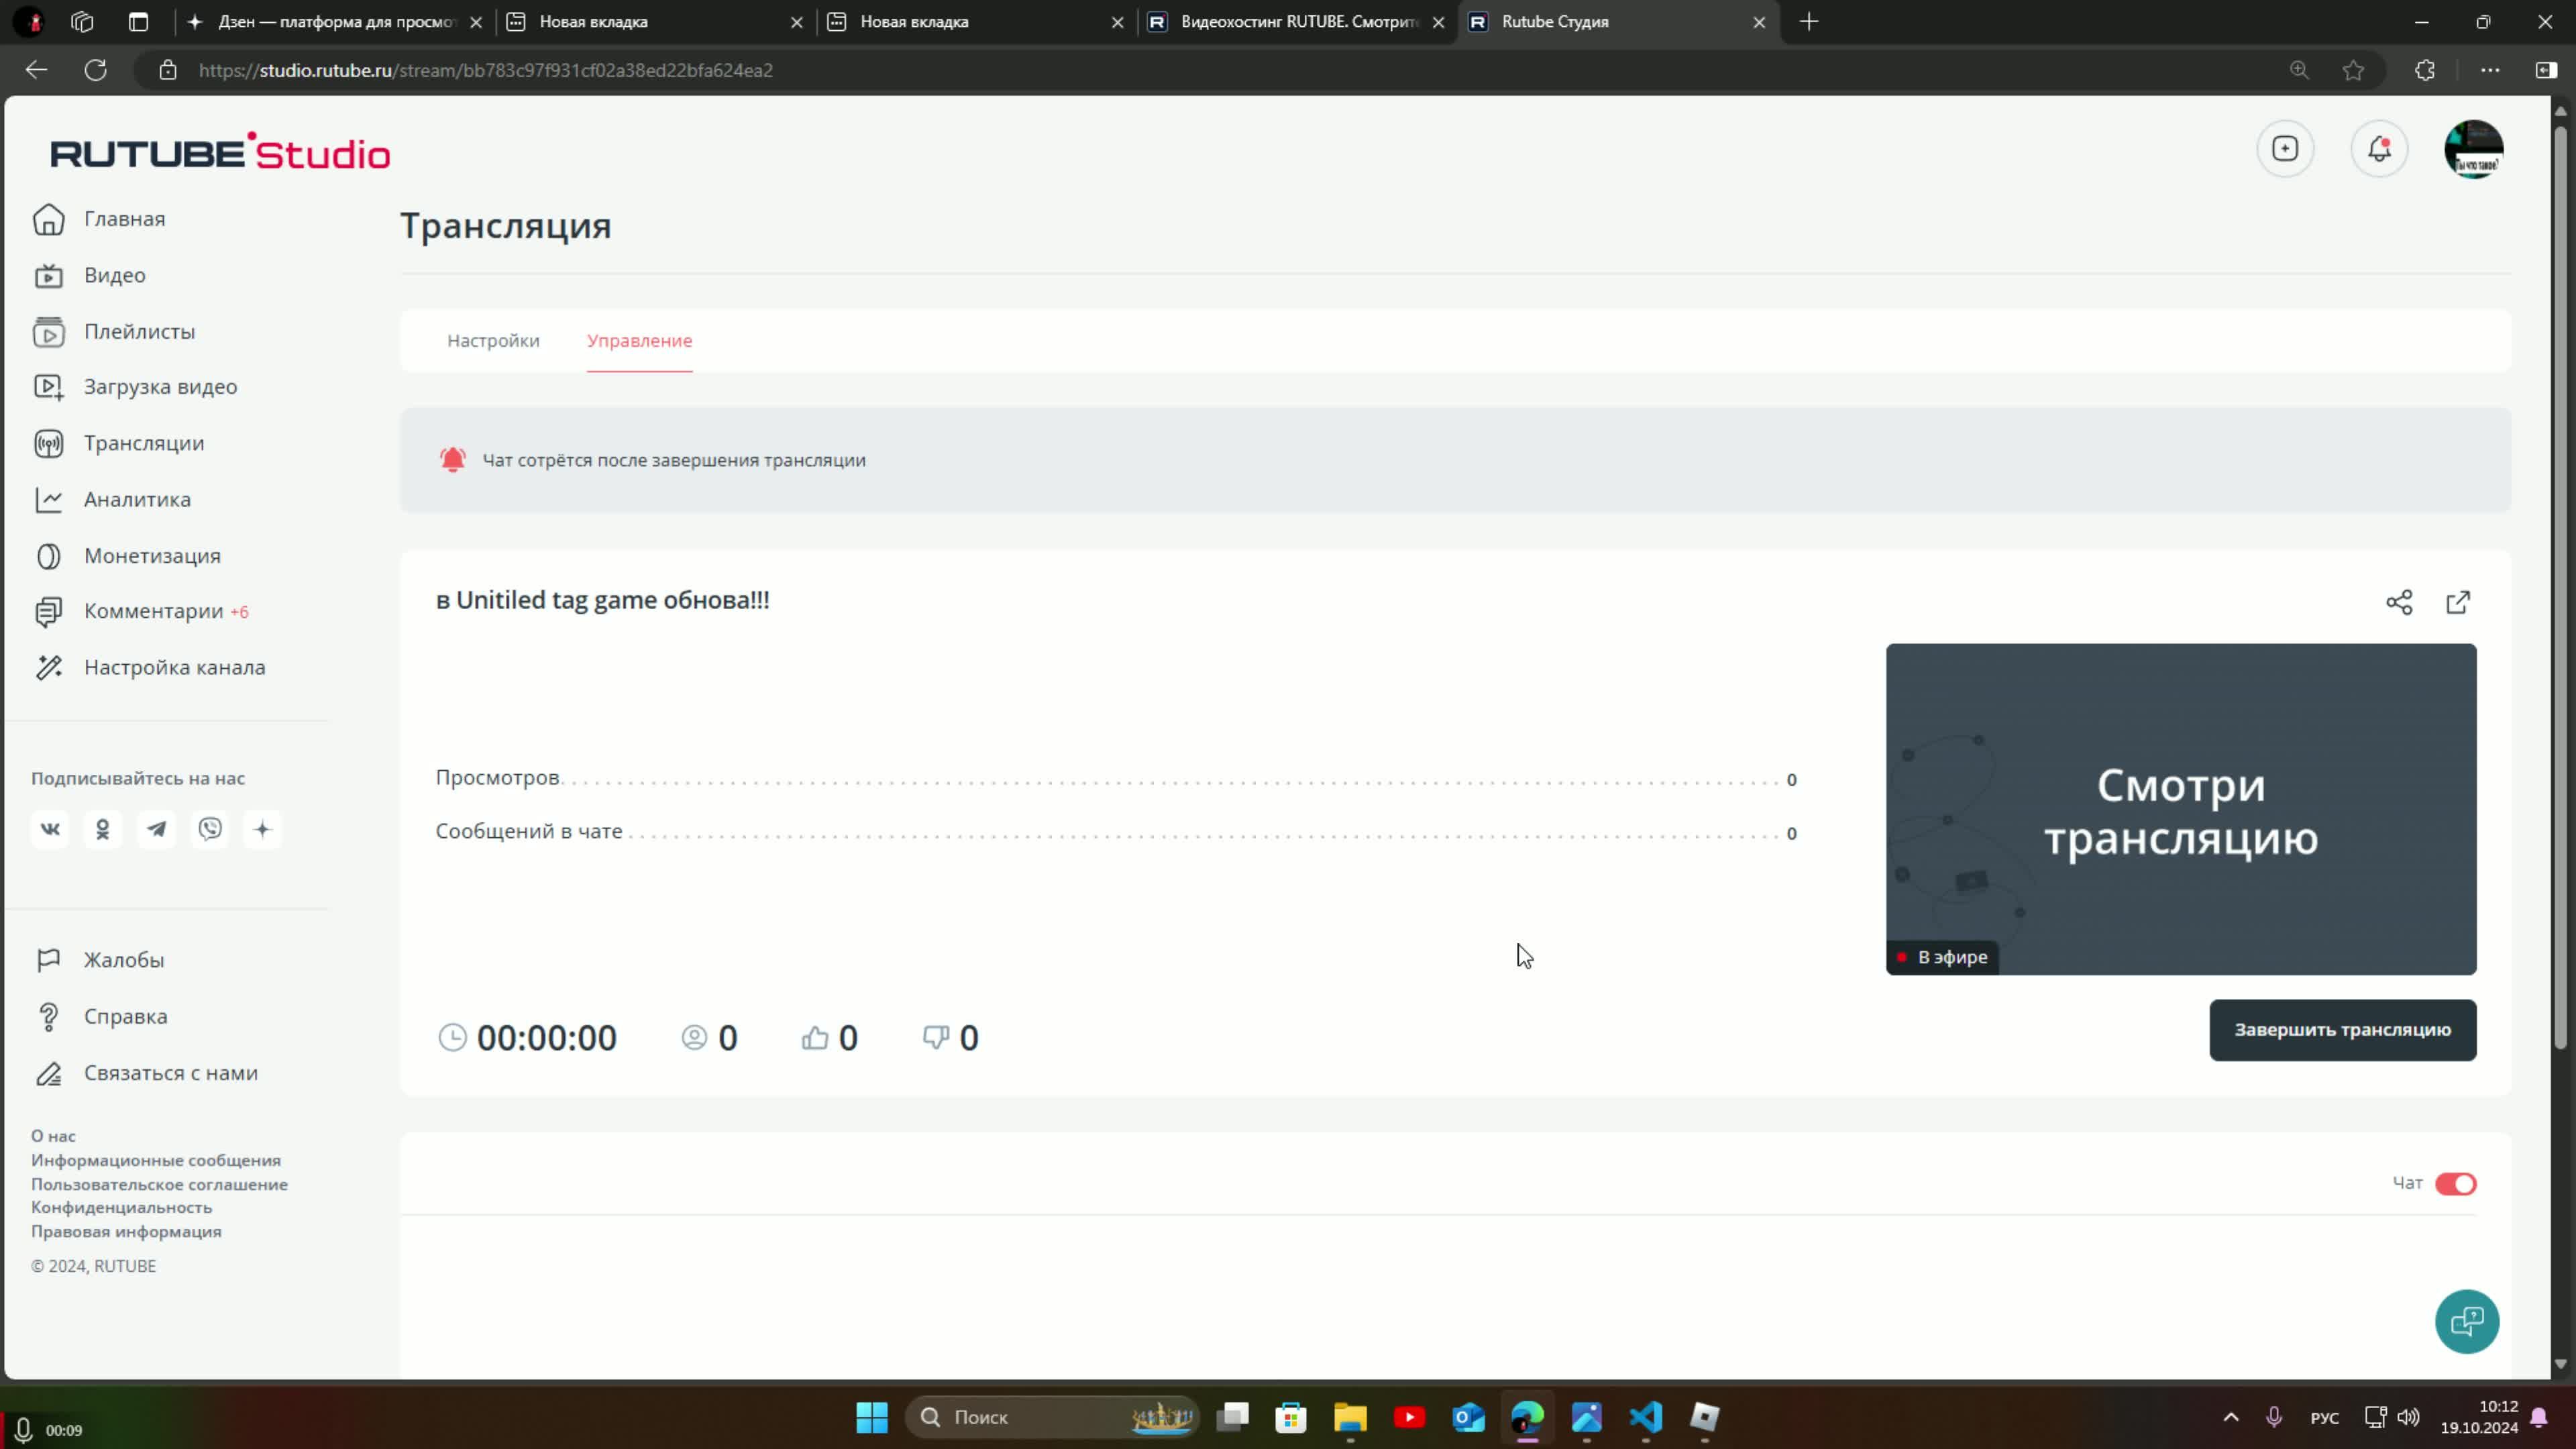Switch to Видеохостинг RUTUBE browser tab
2576x1449 pixels.
coord(1297,22)
